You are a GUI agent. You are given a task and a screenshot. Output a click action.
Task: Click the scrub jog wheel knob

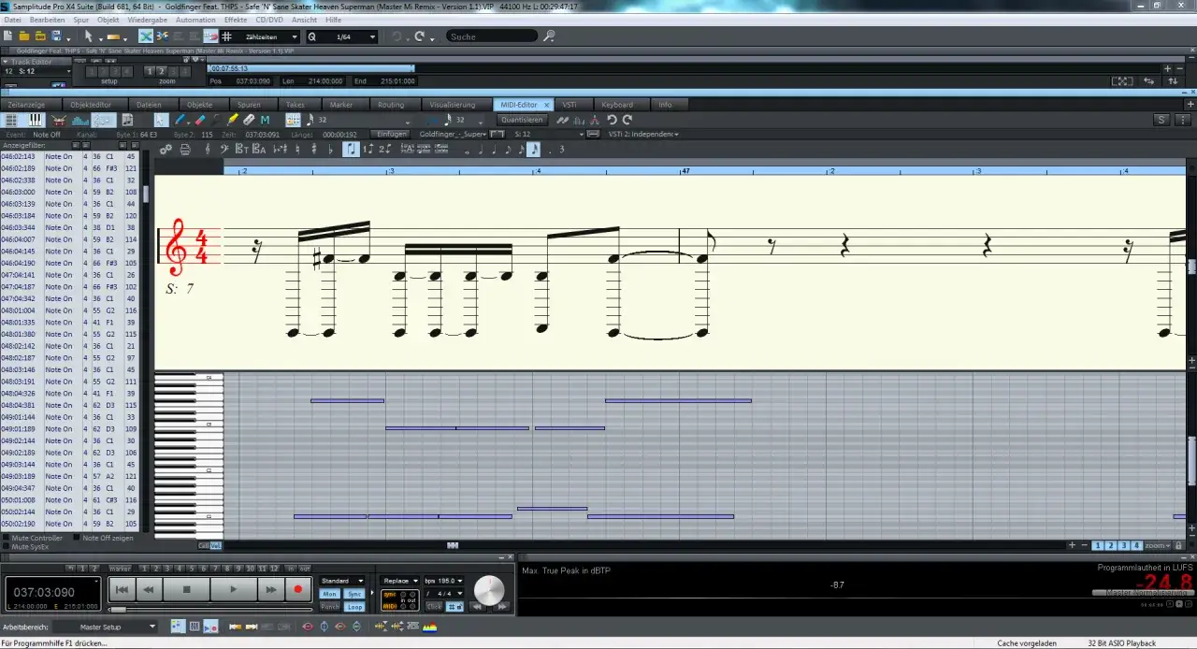[x=488, y=590]
